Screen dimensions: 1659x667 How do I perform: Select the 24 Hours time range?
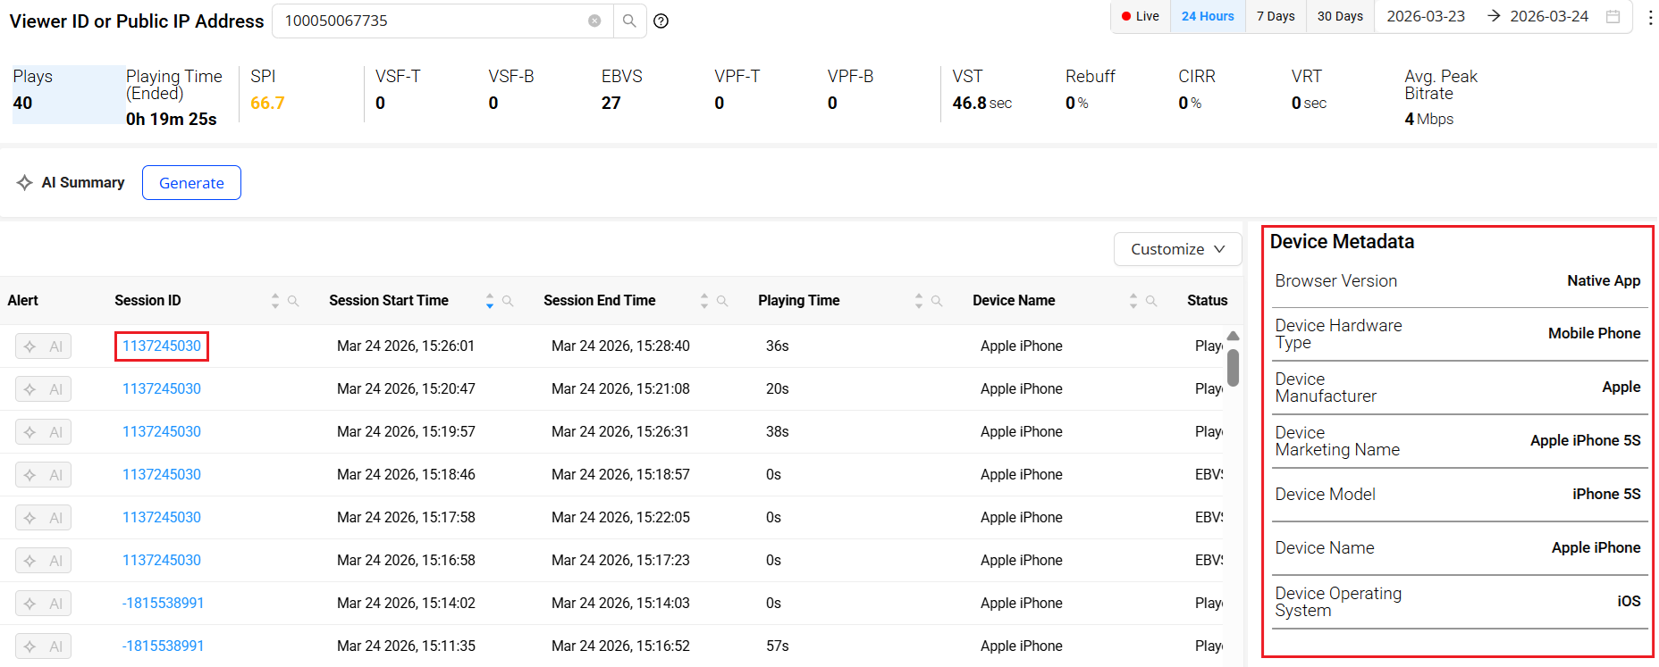click(x=1208, y=16)
